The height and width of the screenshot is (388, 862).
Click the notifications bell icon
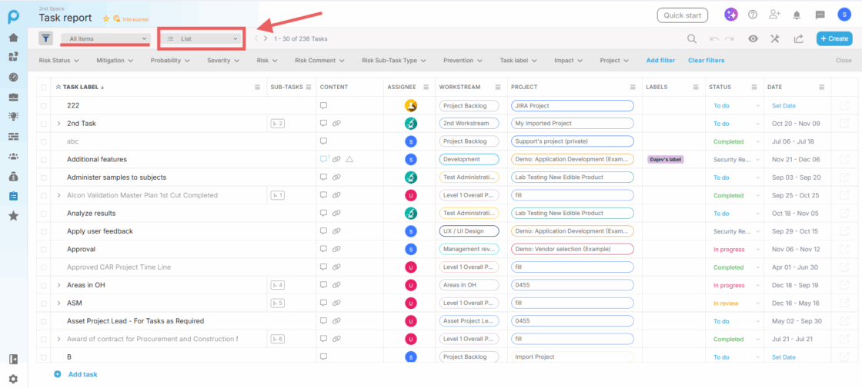tap(797, 15)
